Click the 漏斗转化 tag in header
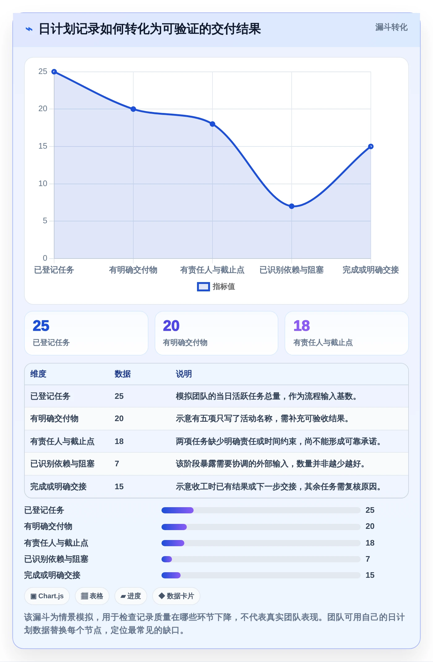433x662 pixels. 391,27
